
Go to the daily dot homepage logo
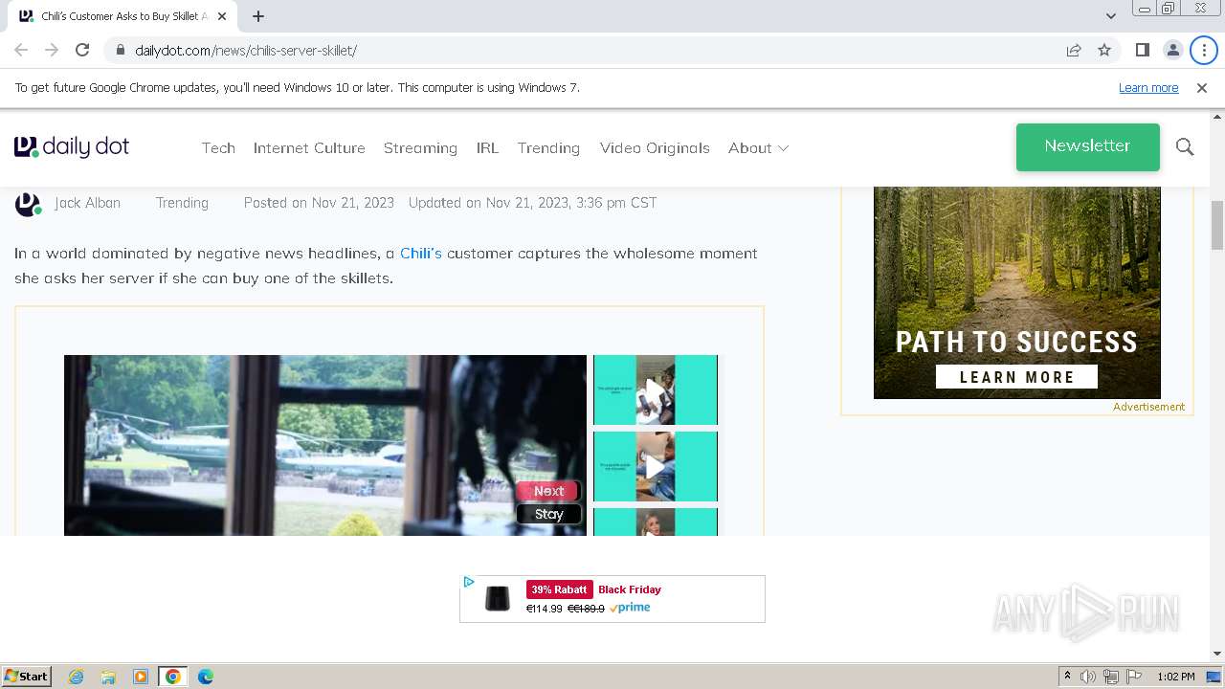tap(72, 147)
